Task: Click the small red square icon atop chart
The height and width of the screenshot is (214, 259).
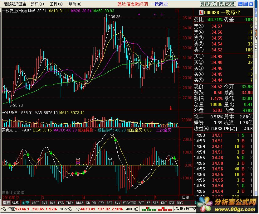Action: [x=177, y=11]
